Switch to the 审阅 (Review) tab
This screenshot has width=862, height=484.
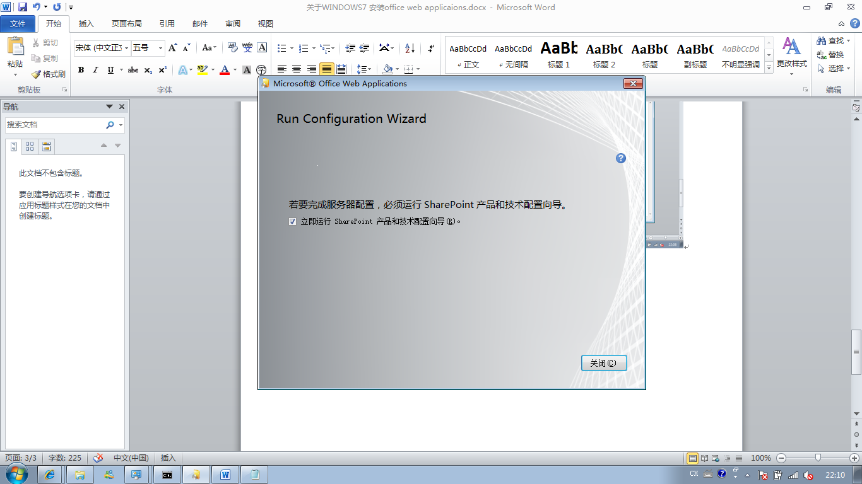[232, 24]
